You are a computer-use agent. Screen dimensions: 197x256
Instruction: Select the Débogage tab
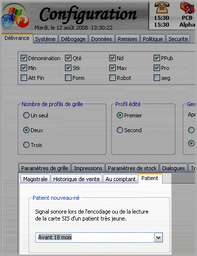coord(73,39)
